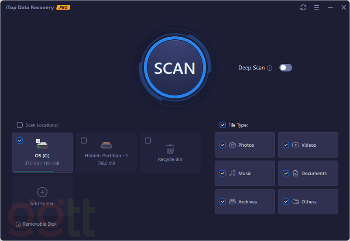The height and width of the screenshot is (241, 350).
Task: Click the refresh icon in title bar
Action: point(303,7)
